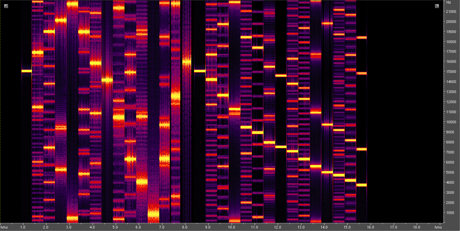Click the 12000 label on the frequency ruler
This screenshot has height=231, width=460.
[x=451, y=102]
